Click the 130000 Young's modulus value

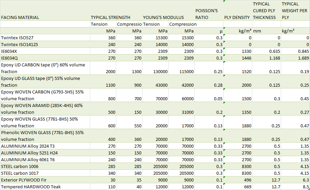coord(155,68)
